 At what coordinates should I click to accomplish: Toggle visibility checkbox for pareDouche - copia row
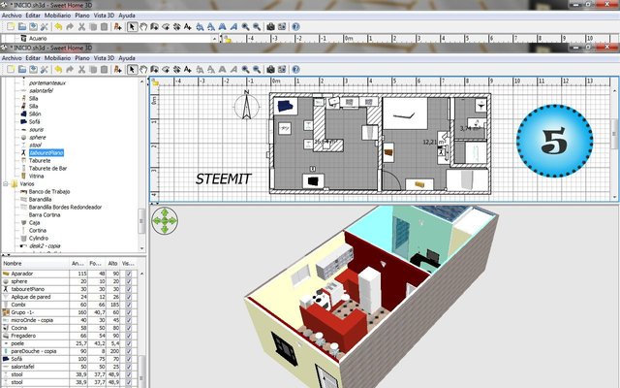point(129,351)
